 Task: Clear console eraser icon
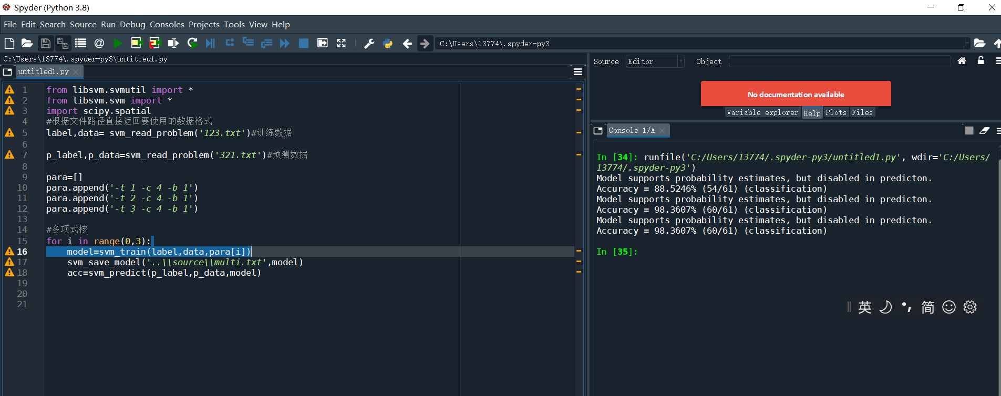tap(985, 130)
